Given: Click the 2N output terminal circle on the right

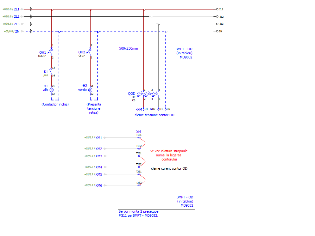Looking at the screenshot, I should coord(217,31).
